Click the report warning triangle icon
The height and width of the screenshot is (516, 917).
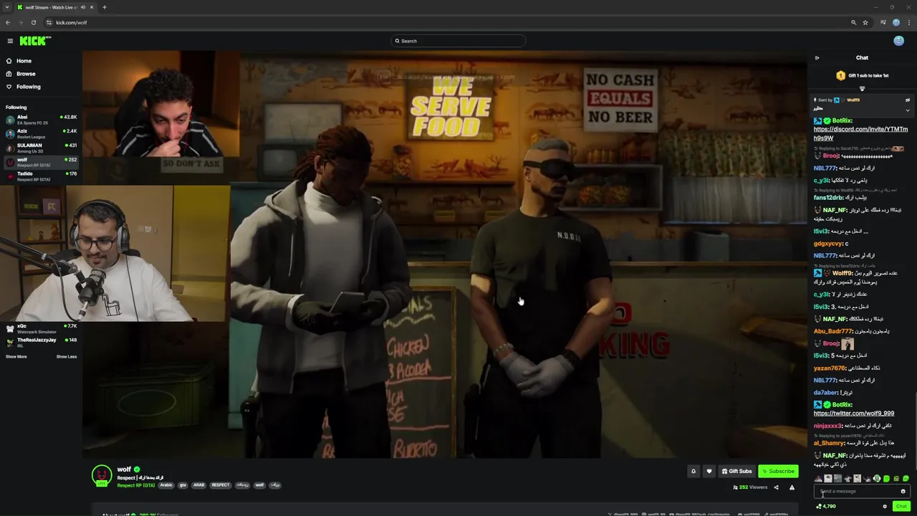coord(792,487)
